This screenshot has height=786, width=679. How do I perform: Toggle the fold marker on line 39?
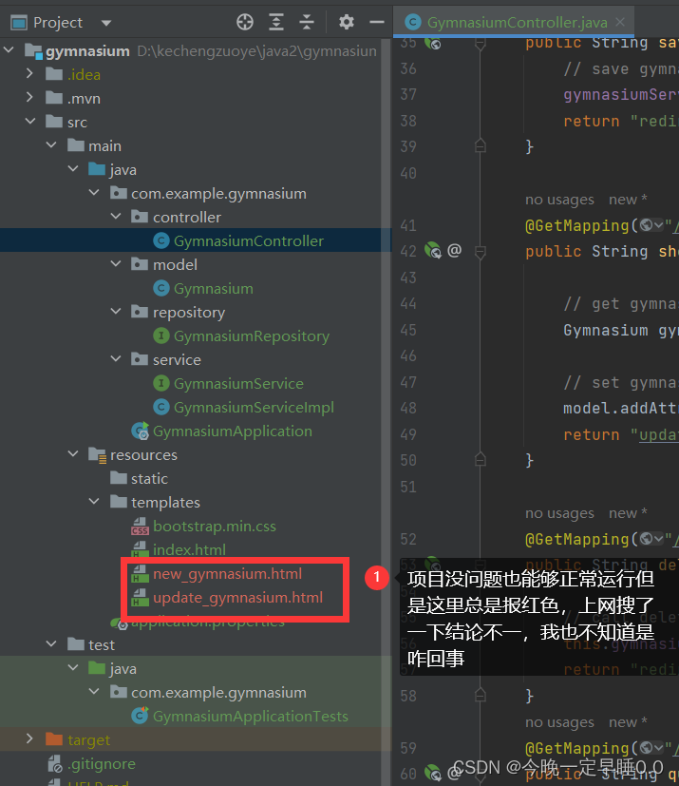(x=480, y=145)
